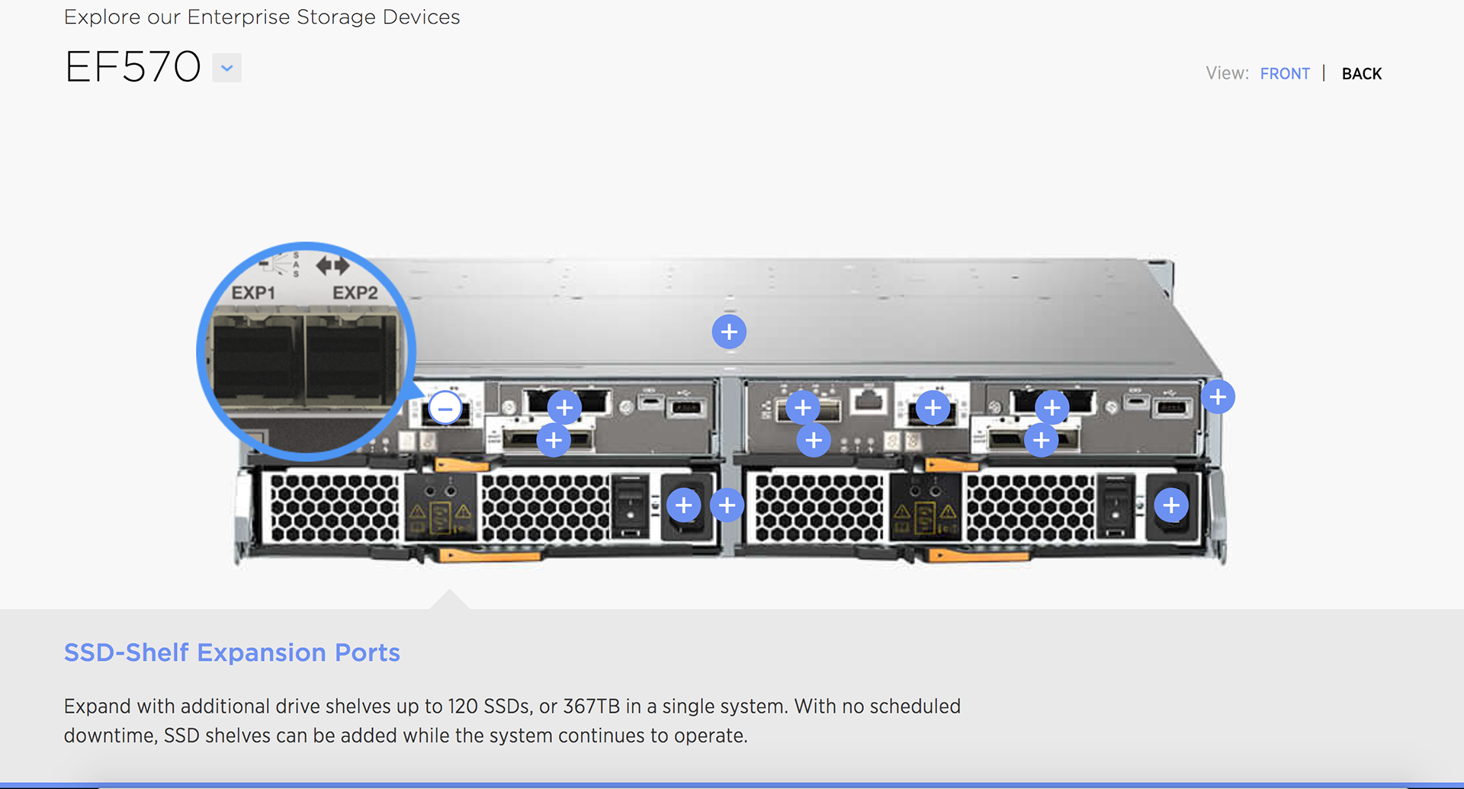This screenshot has height=789, width=1464.
Task: Open plus hotspot left of right controller's Ethernet port
Action: (802, 408)
